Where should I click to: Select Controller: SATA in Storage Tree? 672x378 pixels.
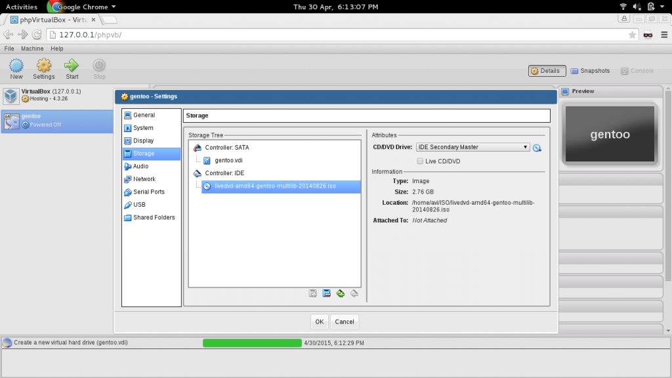tap(226, 148)
